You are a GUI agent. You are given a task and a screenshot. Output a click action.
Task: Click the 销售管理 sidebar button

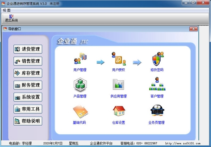click(28, 61)
